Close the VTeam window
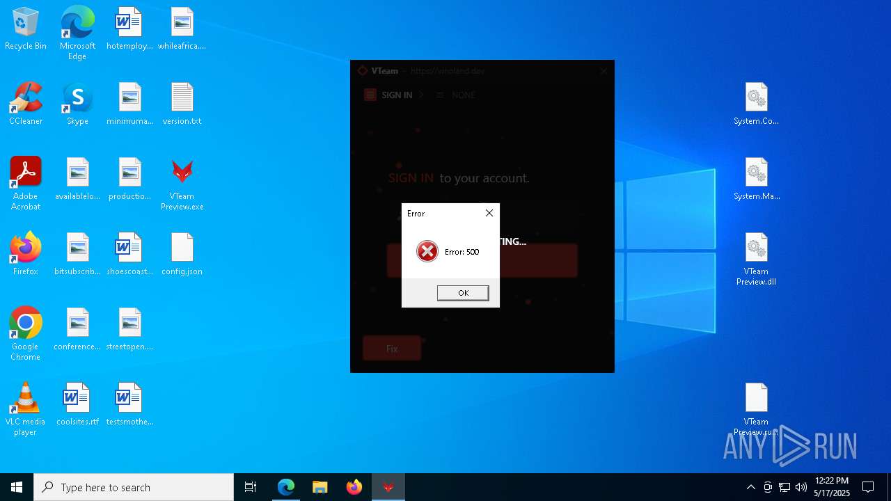 pyautogui.click(x=604, y=71)
